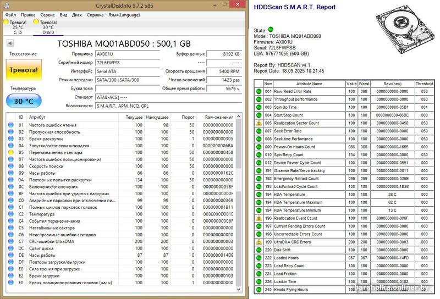
Task: Click status icon for attribute C2 Температура
Action: tap(11, 214)
